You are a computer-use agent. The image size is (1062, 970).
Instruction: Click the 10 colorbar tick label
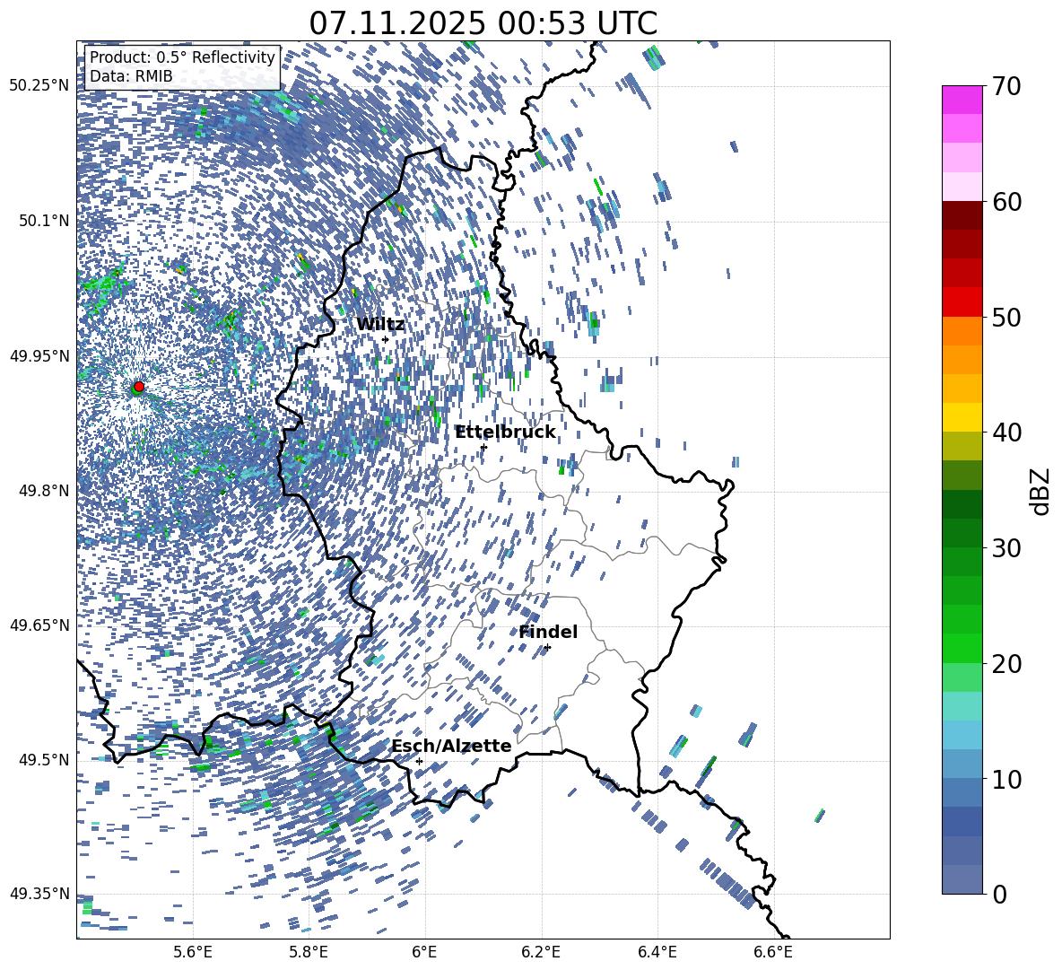1006,779
